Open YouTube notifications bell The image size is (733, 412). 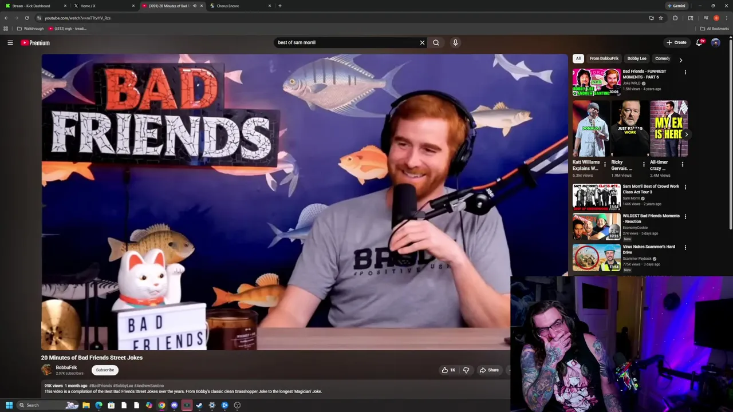(x=699, y=42)
